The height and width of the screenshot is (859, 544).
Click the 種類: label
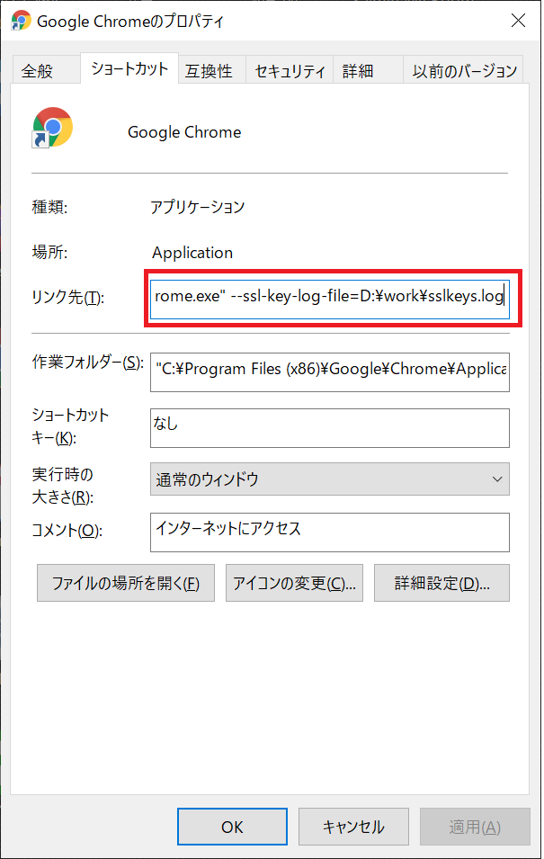pyautogui.click(x=49, y=207)
